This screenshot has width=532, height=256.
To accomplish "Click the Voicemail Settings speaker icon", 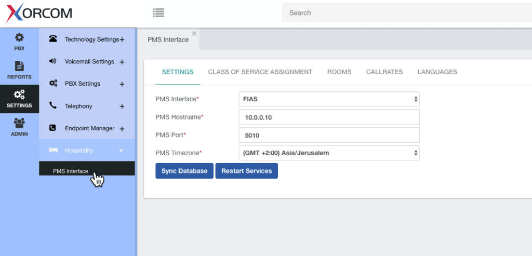I will pos(52,61).
